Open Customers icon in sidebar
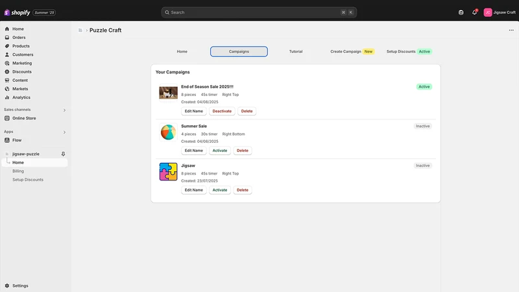The image size is (519, 292). (x=7, y=55)
